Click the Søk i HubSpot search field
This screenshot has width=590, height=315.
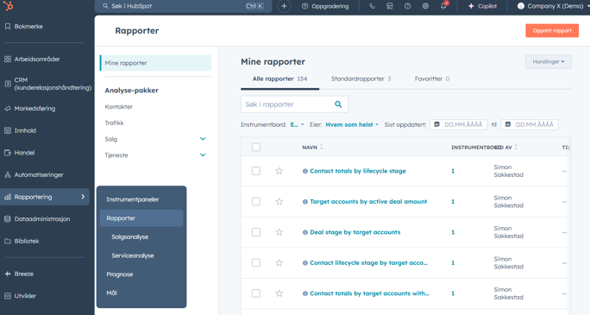183,6
